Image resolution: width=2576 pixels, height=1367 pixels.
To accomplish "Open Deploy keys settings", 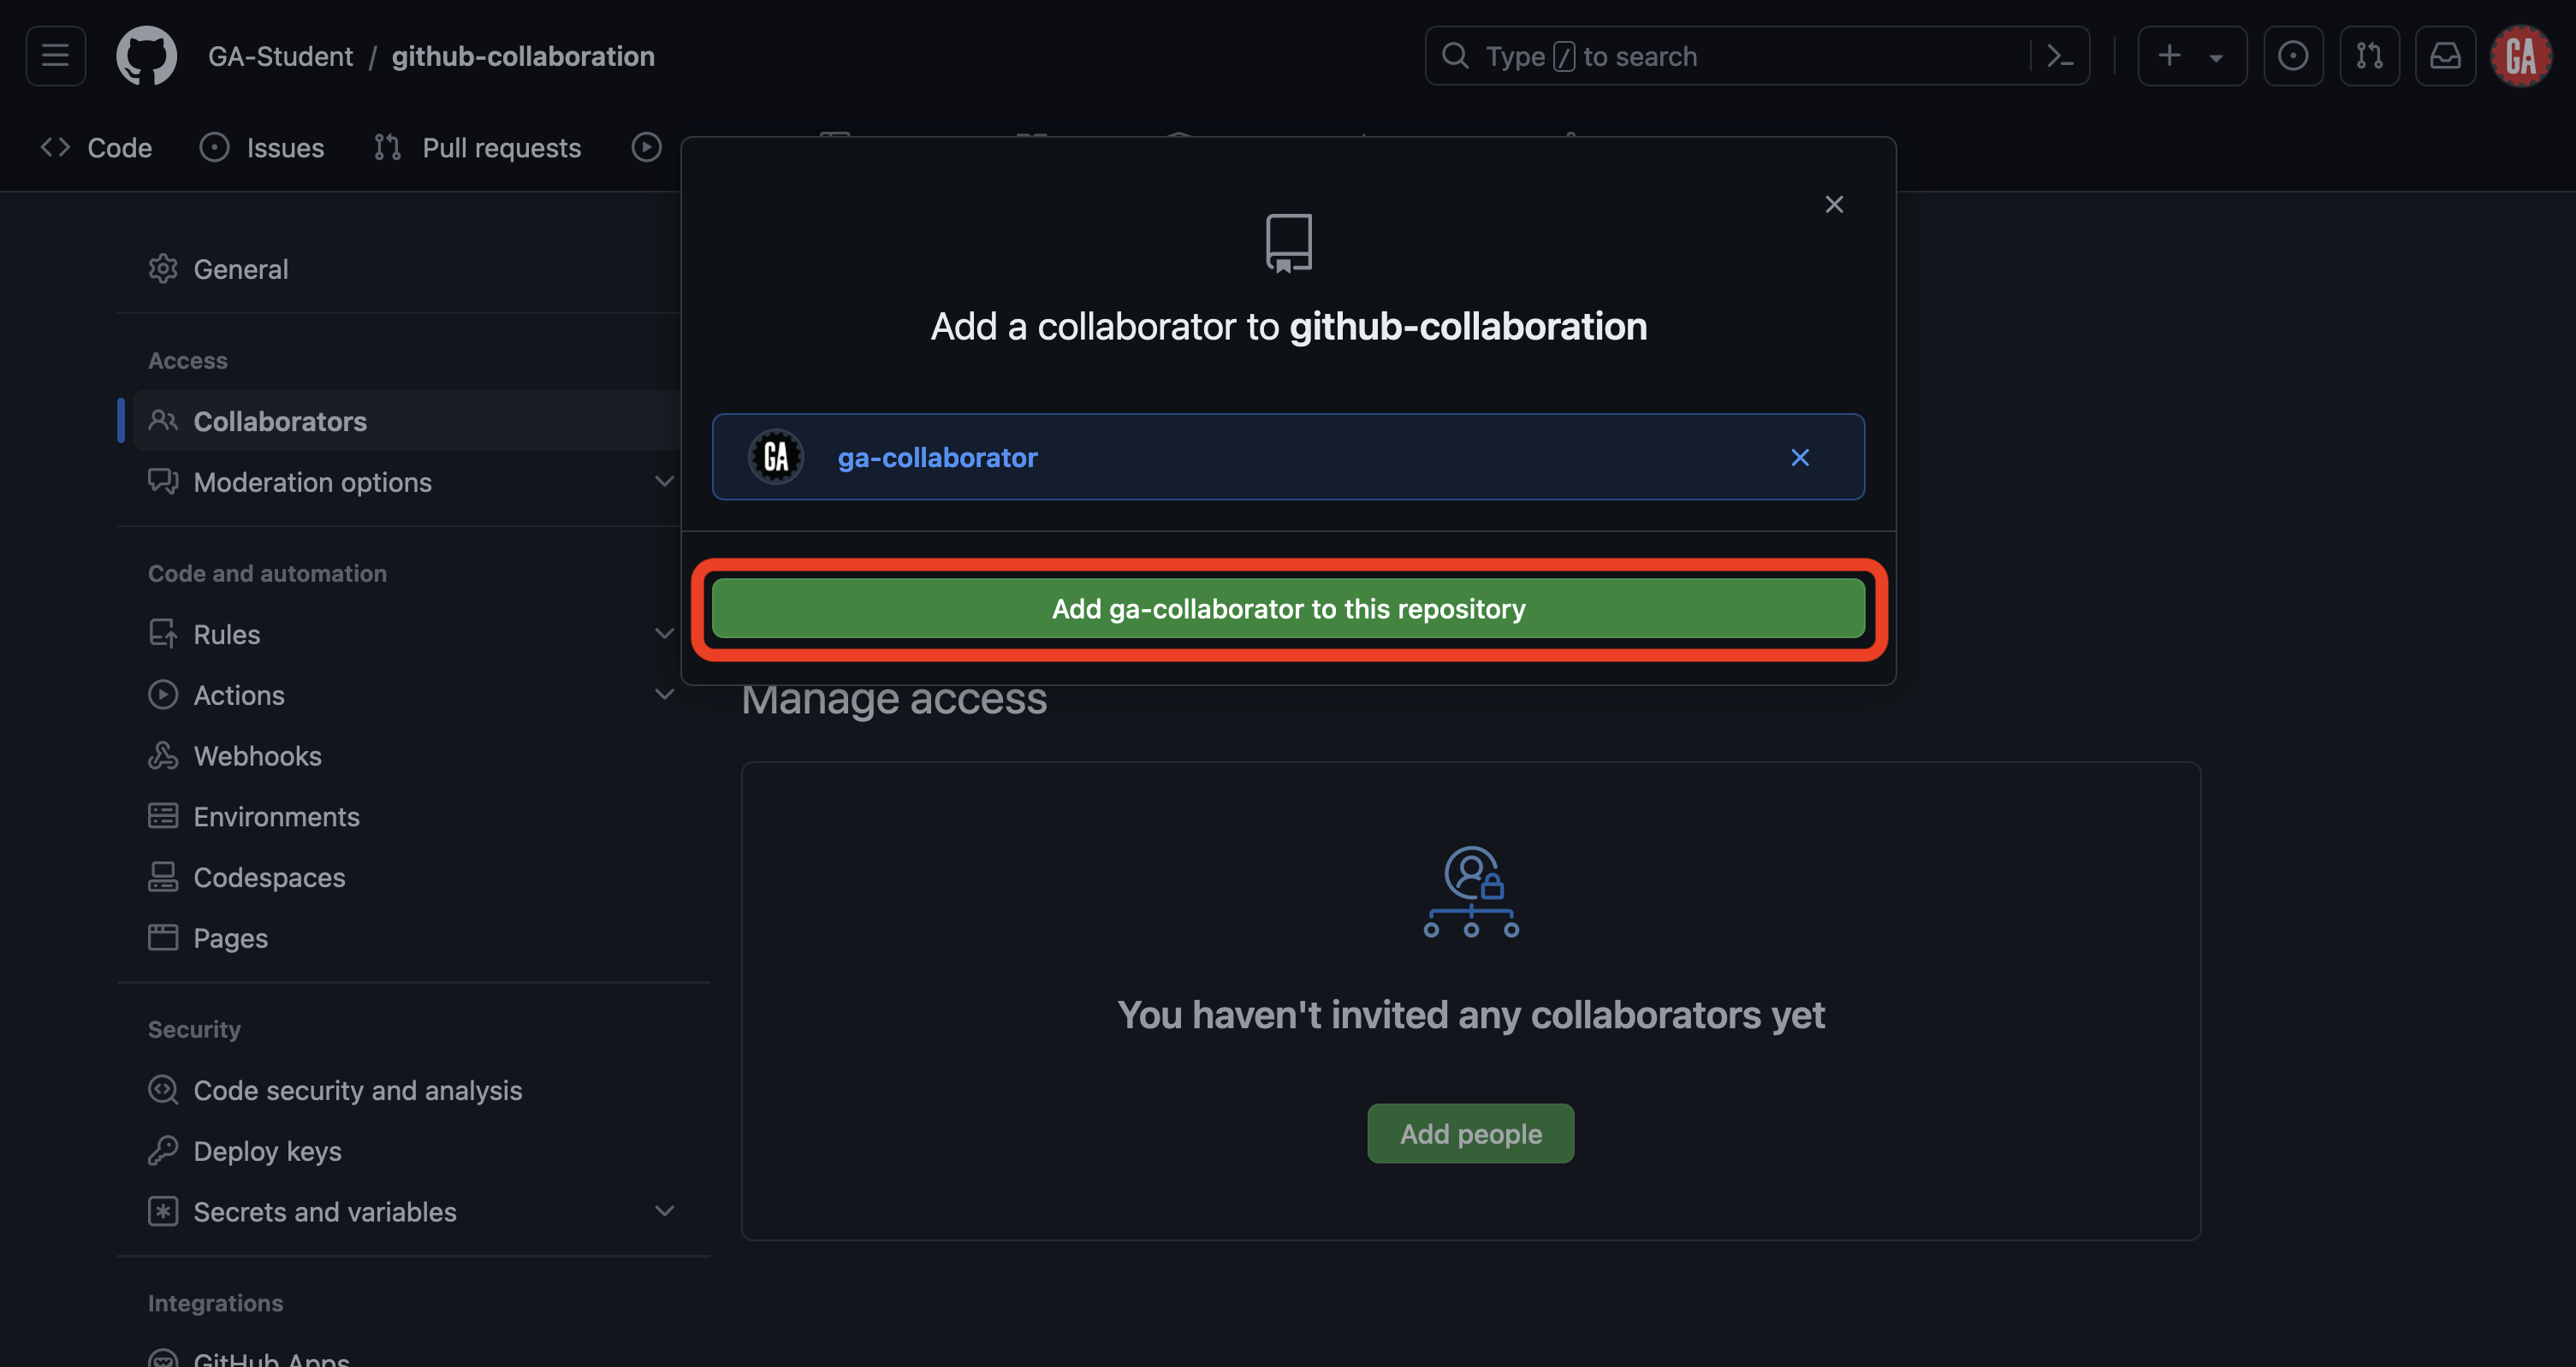I will (267, 1151).
